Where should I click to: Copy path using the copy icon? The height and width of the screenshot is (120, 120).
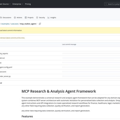tap(40, 24)
